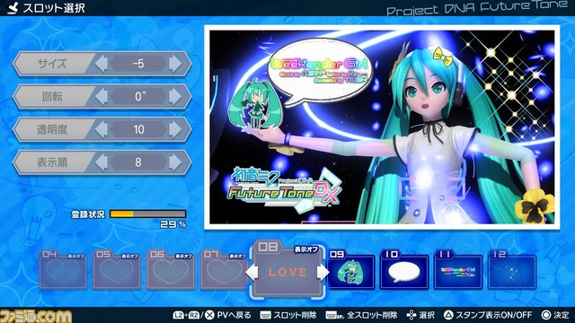This screenshot has width=575, height=323.
Task: Select slot 10 speech bubble stamp
Action: 404,270
